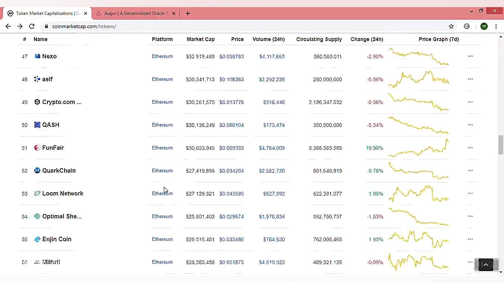Sort by Name column header

click(40, 39)
